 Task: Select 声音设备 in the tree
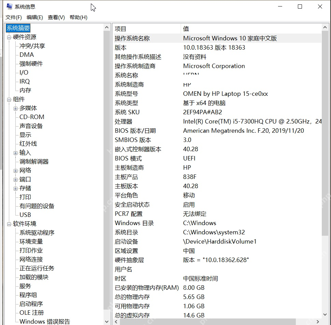pos(31,126)
